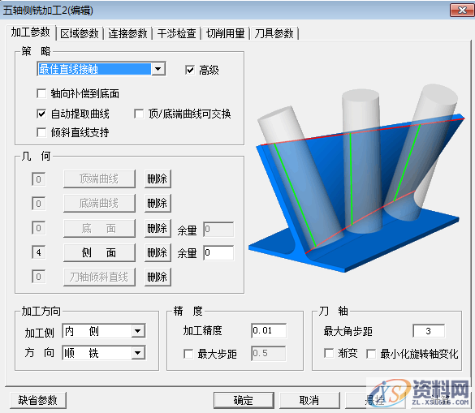Viewport: 475px width, 413px height.
Task: Uncheck 自动提取曲线 checkbox
Action: (x=41, y=114)
